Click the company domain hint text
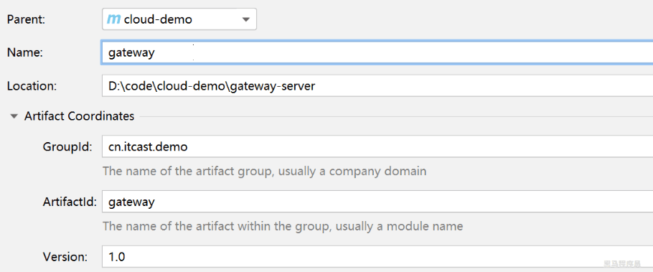 click(x=265, y=171)
